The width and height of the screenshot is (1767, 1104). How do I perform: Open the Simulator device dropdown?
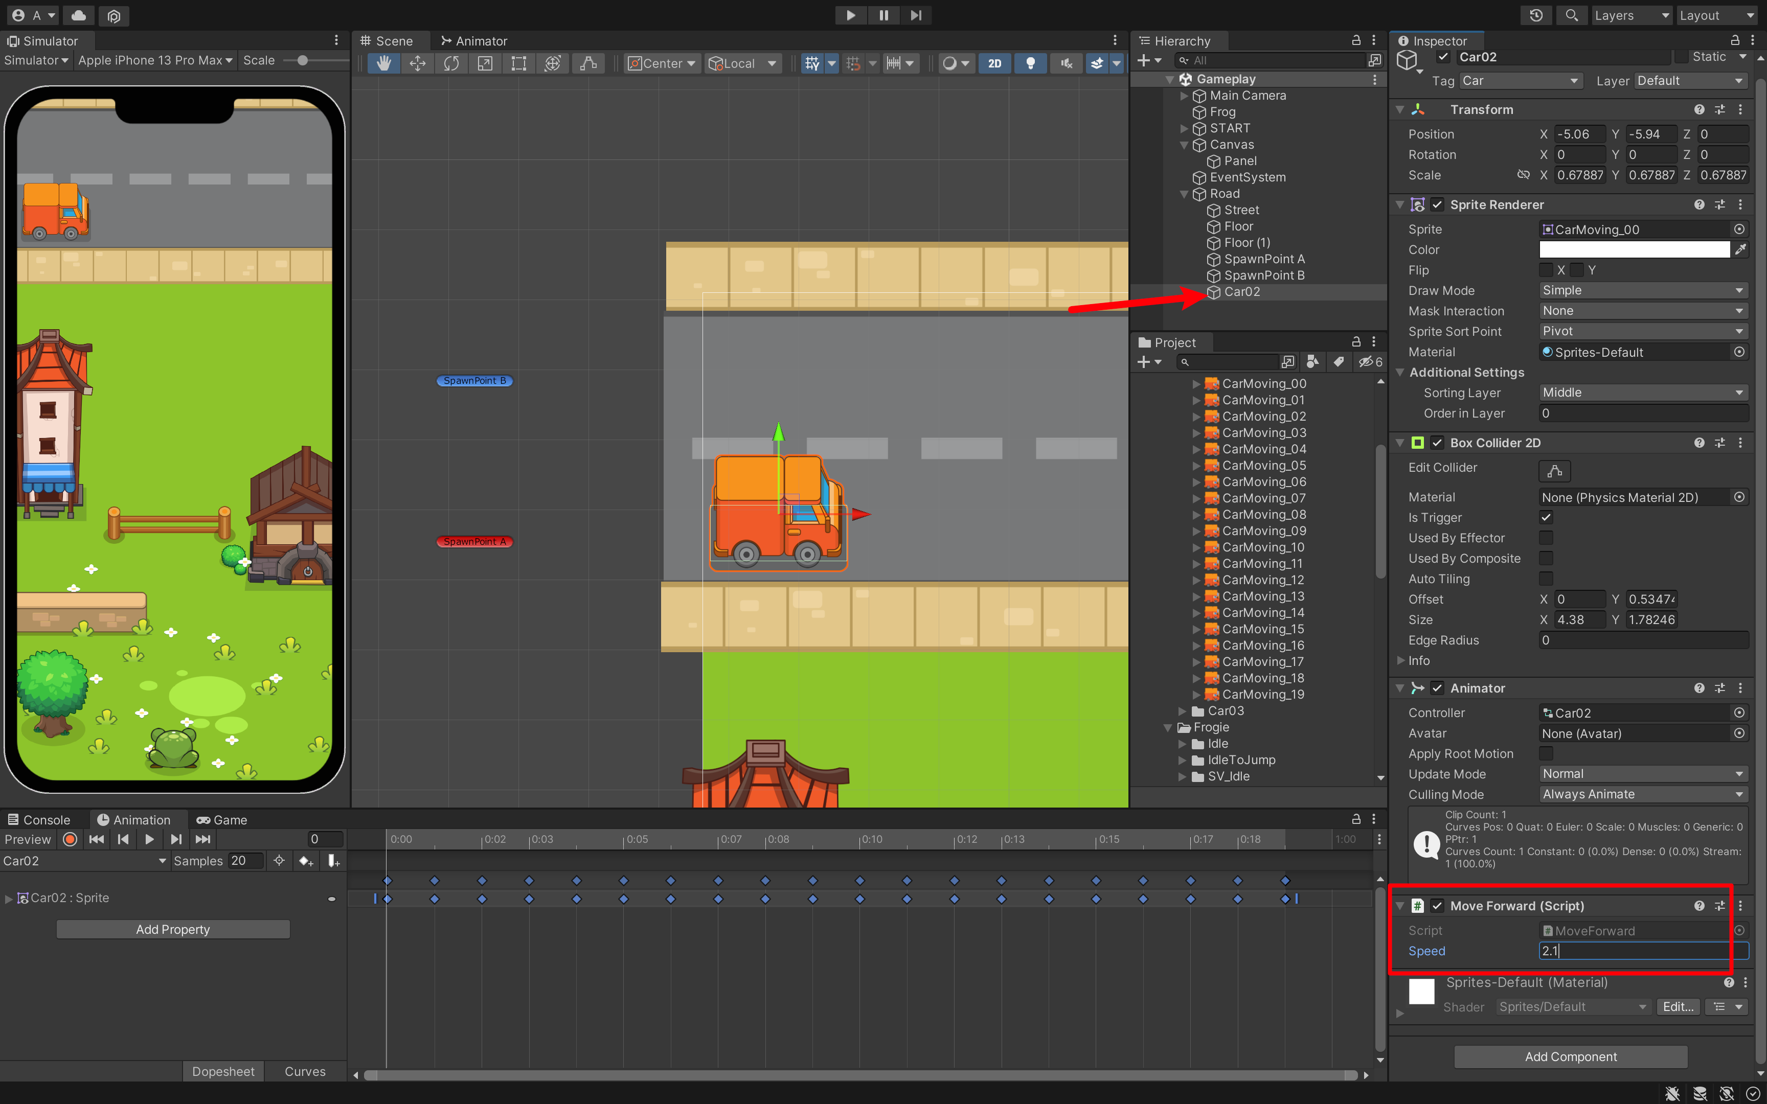point(155,61)
